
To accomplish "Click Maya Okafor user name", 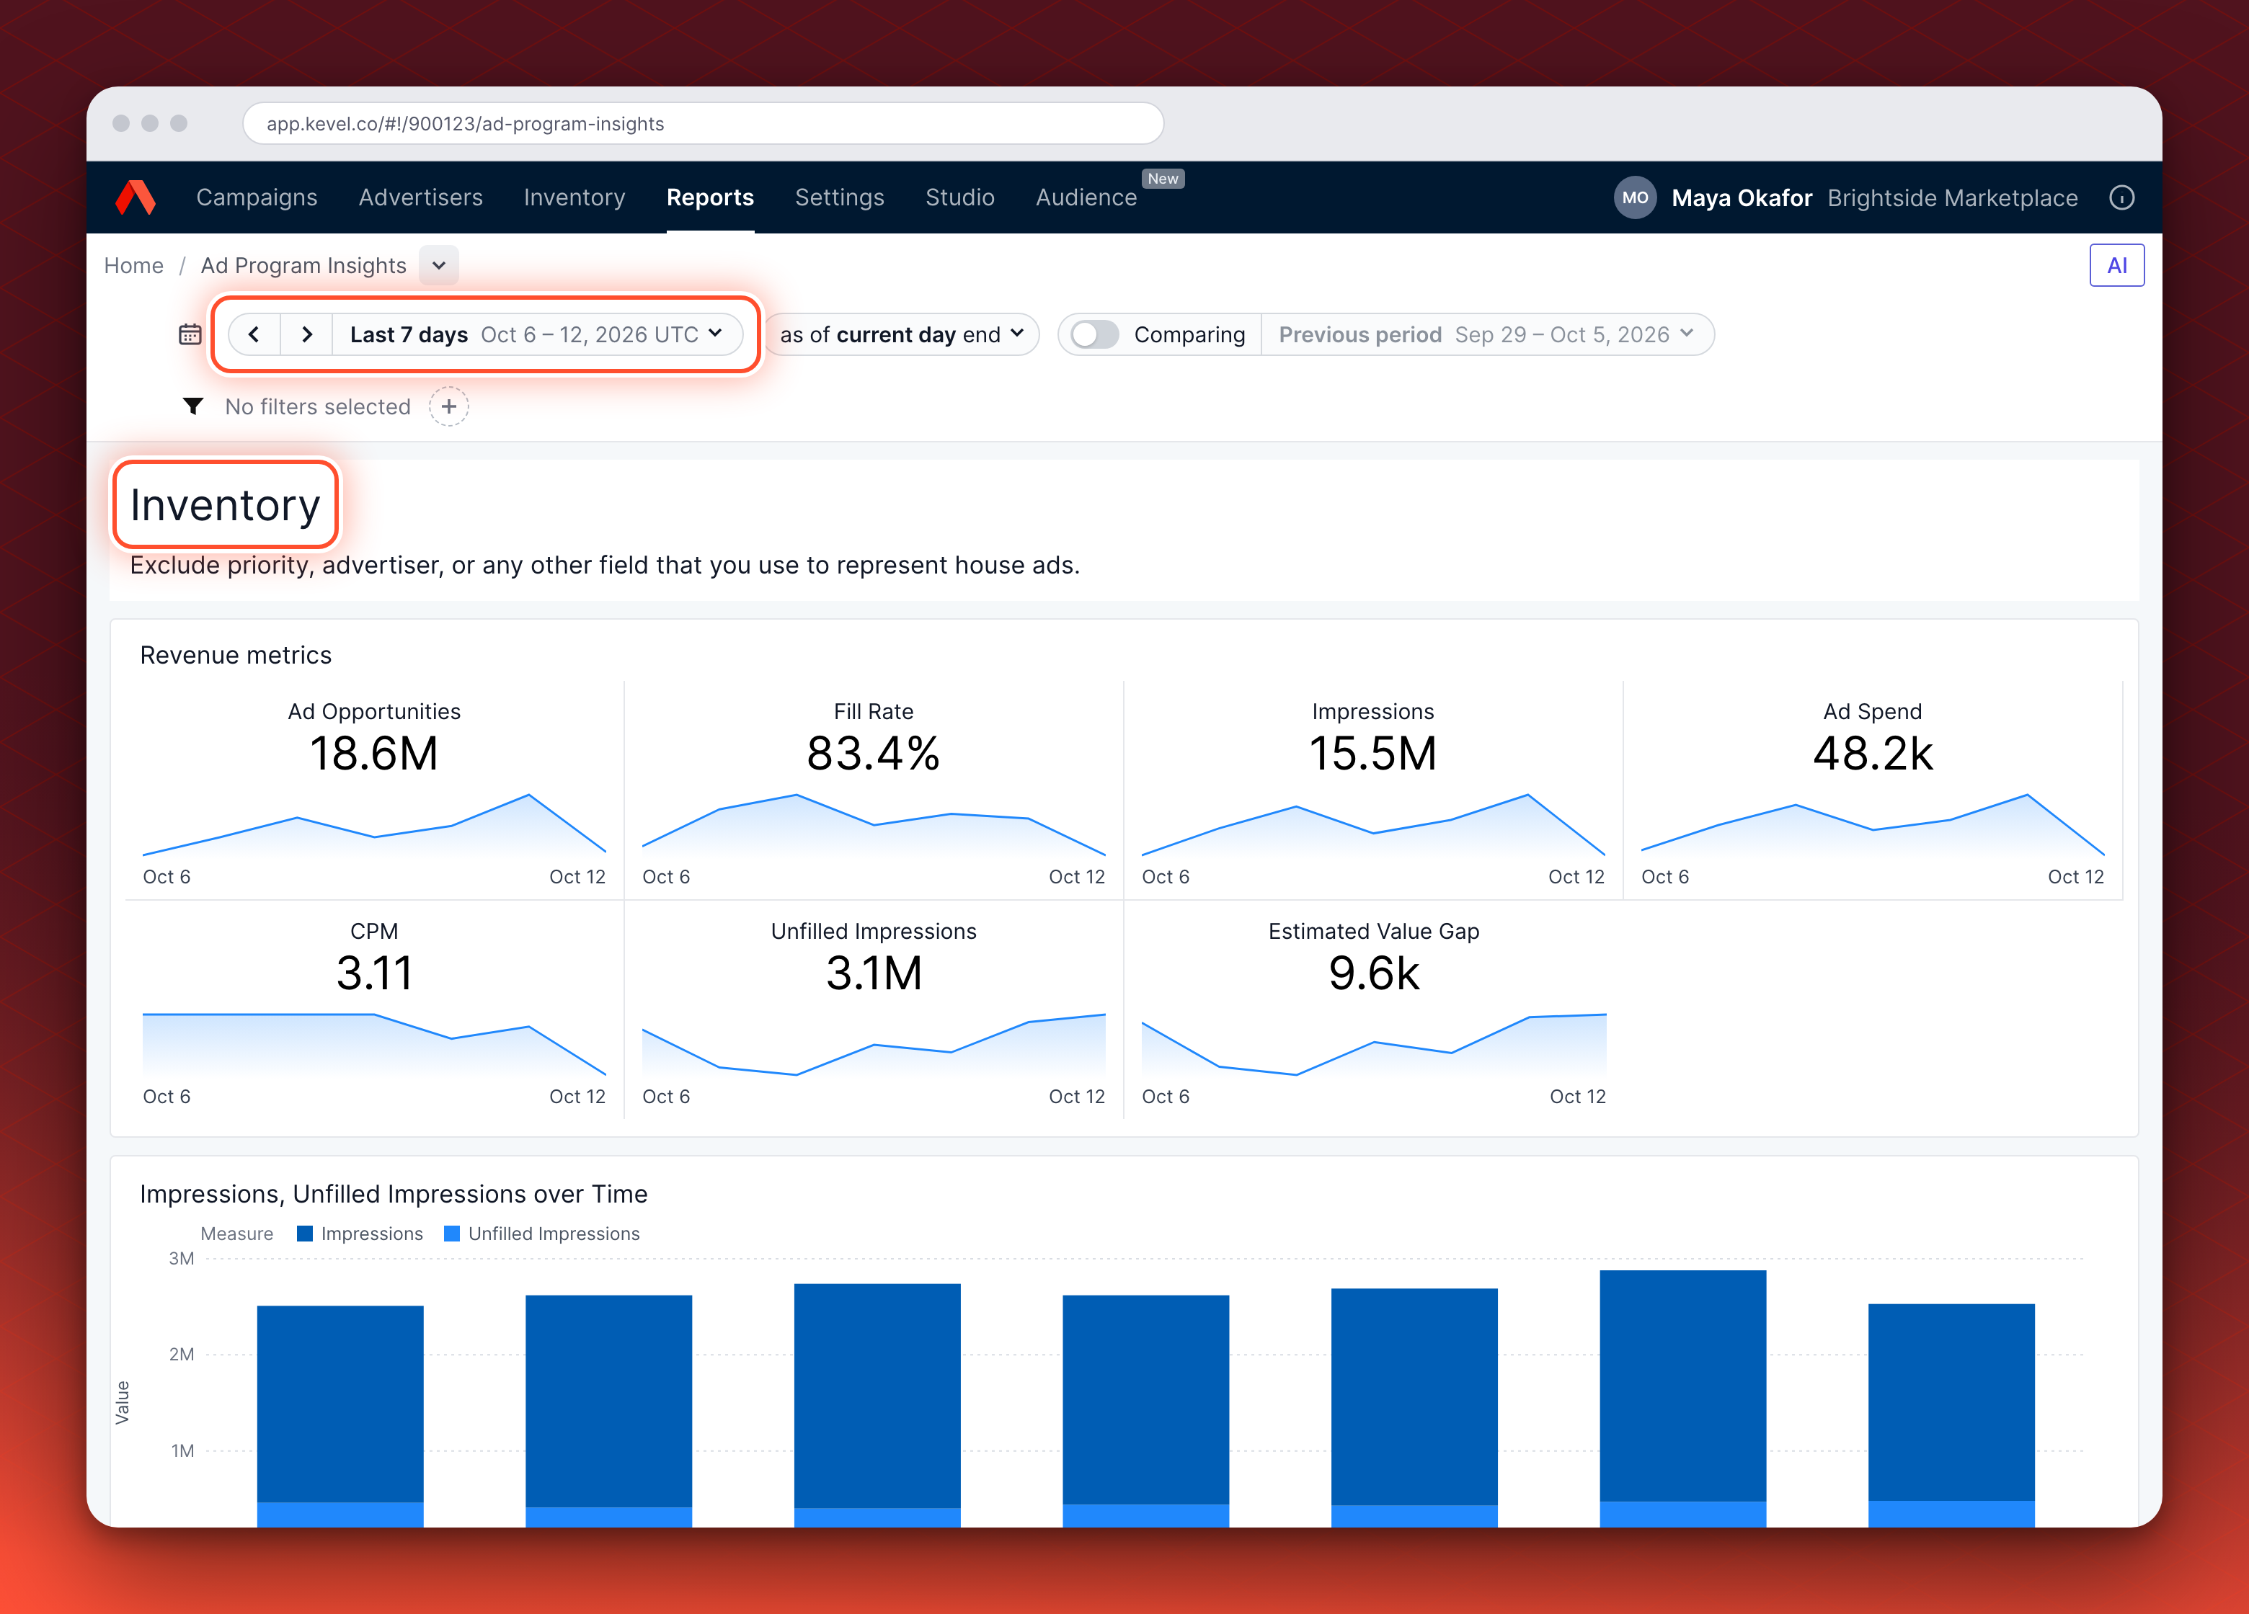I will tap(1742, 197).
